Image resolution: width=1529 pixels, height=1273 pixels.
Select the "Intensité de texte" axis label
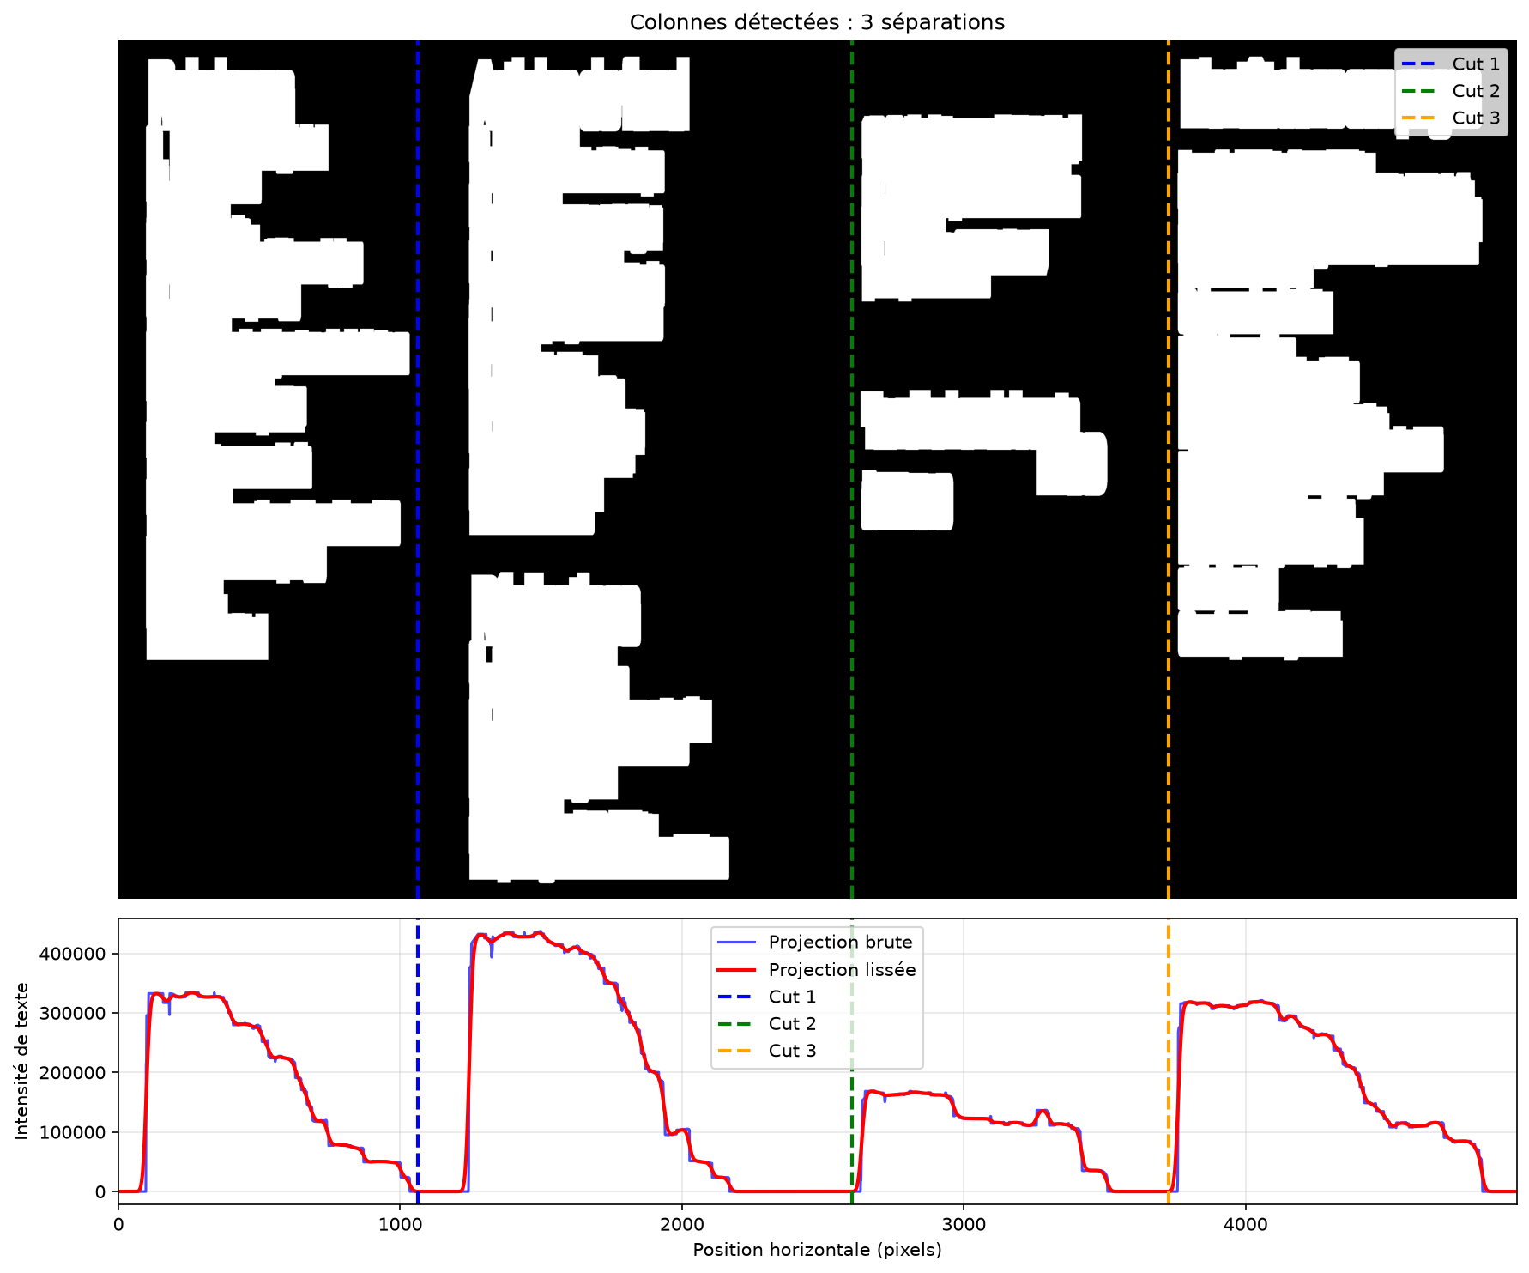tap(21, 1061)
